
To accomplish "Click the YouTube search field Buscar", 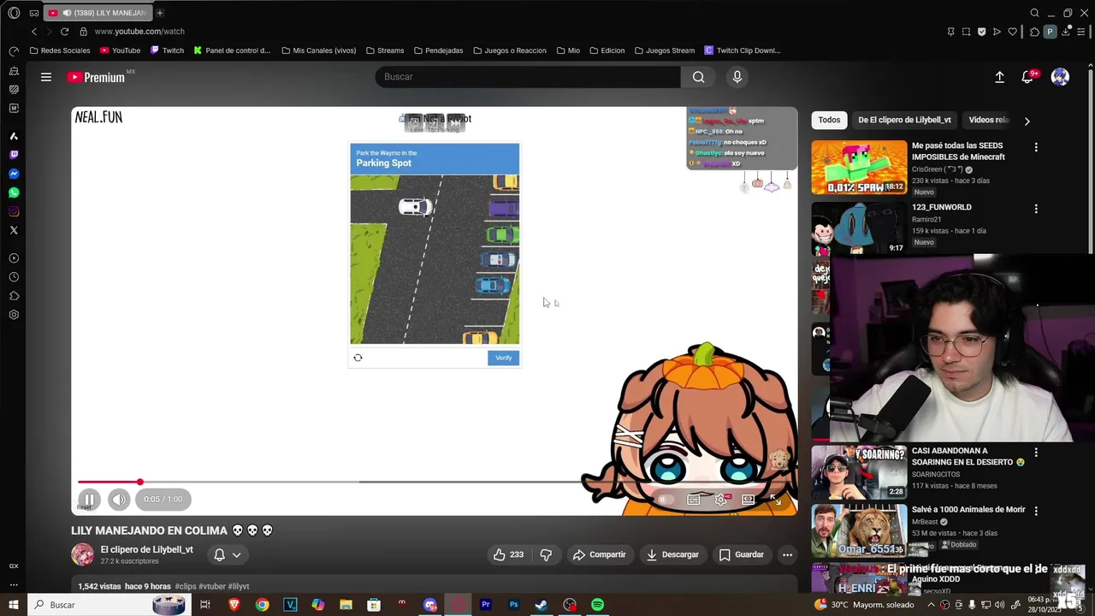I will tap(528, 77).
